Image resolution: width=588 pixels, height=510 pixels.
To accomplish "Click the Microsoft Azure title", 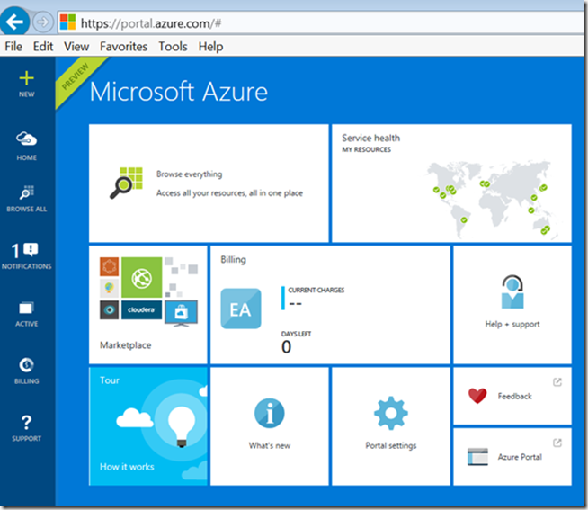I will click(x=179, y=92).
